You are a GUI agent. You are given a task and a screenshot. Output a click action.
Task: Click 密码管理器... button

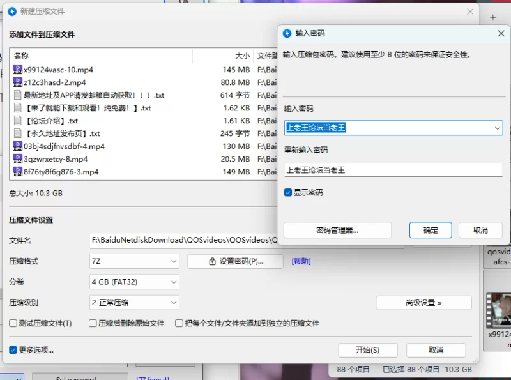point(337,231)
